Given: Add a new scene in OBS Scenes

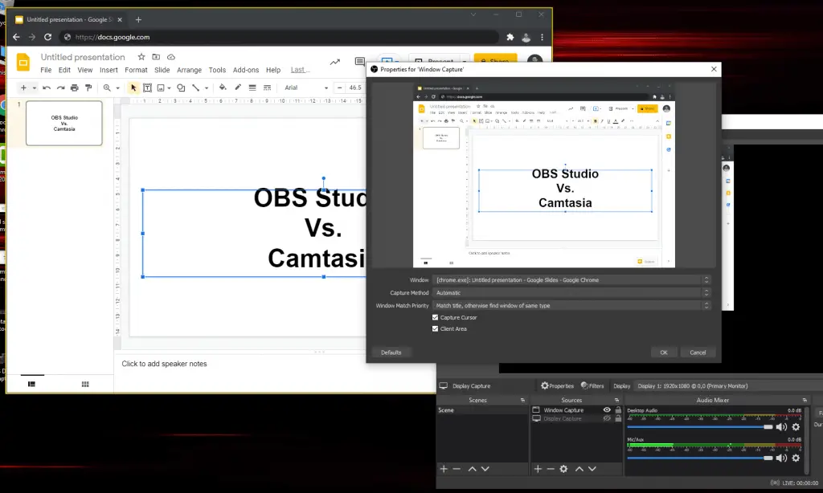Looking at the screenshot, I should [444, 469].
